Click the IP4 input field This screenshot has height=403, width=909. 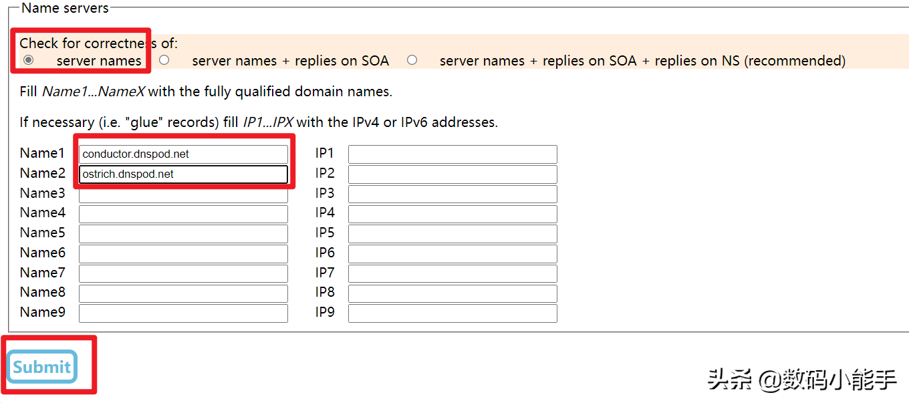(452, 214)
